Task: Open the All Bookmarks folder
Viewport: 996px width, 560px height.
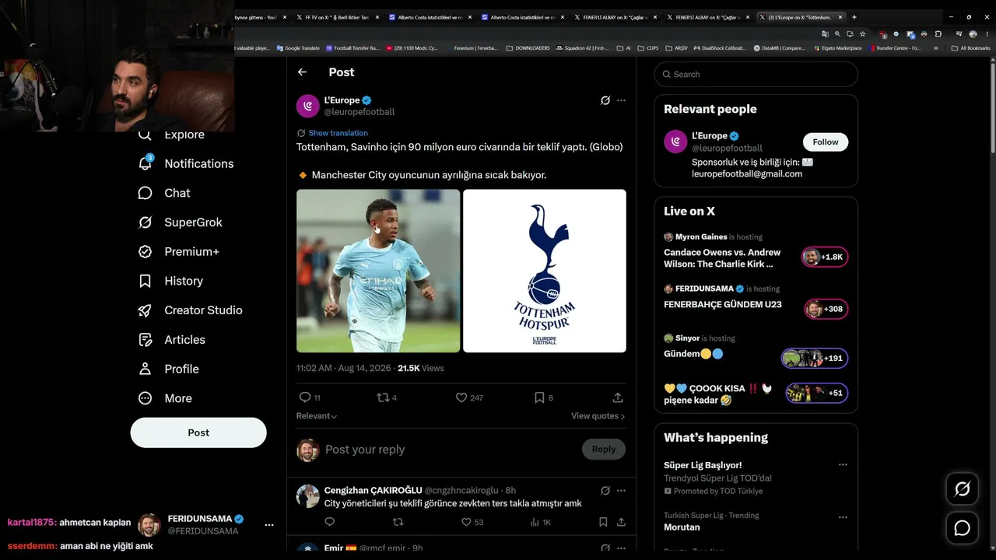Action: tap(971, 48)
